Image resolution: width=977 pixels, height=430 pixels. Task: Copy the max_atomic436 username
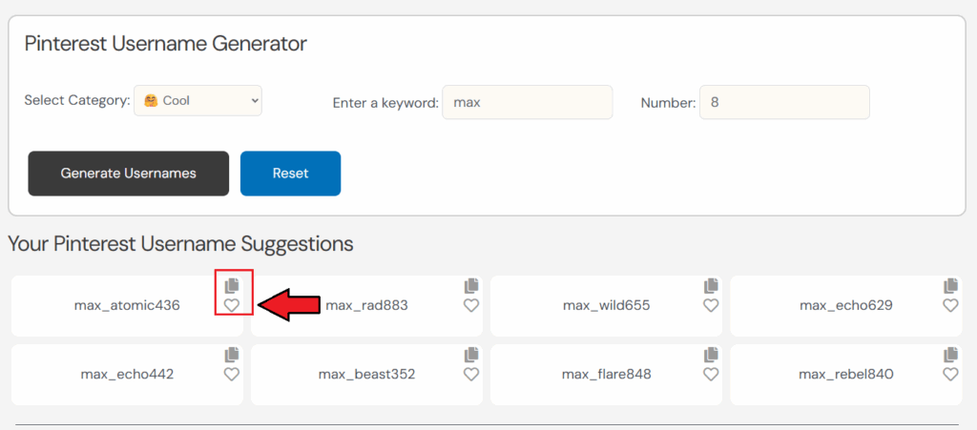[x=232, y=286]
